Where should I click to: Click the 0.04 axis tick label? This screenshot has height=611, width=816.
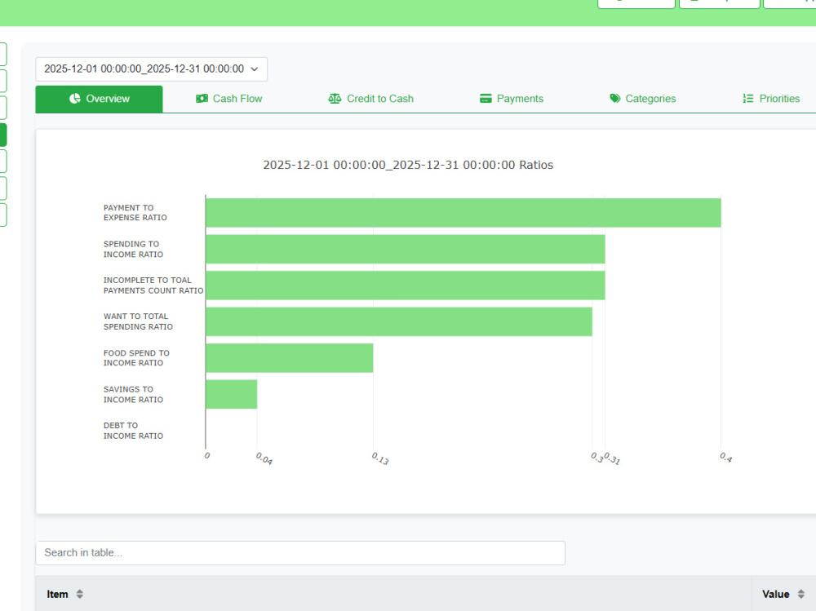(x=264, y=458)
